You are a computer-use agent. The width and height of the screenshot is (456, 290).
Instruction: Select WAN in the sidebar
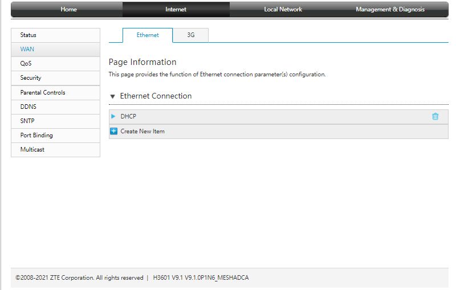[55, 50]
